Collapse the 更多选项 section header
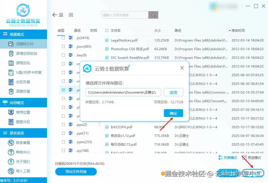 [x=23, y=133]
